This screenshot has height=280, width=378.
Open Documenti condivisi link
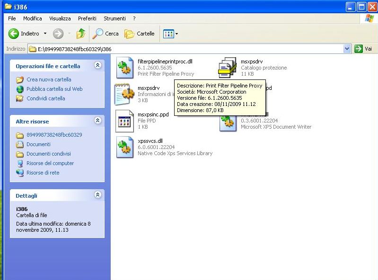(x=48, y=154)
